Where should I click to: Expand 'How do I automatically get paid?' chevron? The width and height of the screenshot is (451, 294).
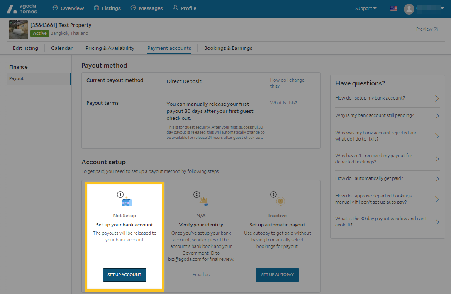(x=436, y=179)
